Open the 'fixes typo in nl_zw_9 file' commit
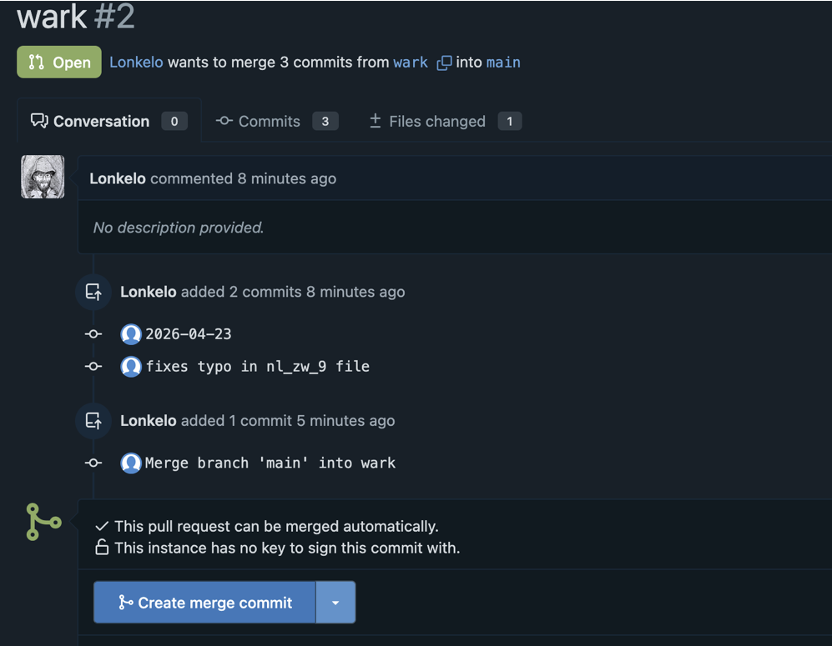Image resolution: width=832 pixels, height=646 pixels. tap(257, 367)
